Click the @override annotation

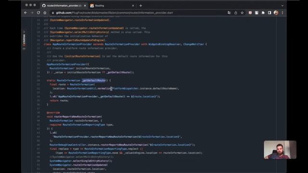pos(53,112)
